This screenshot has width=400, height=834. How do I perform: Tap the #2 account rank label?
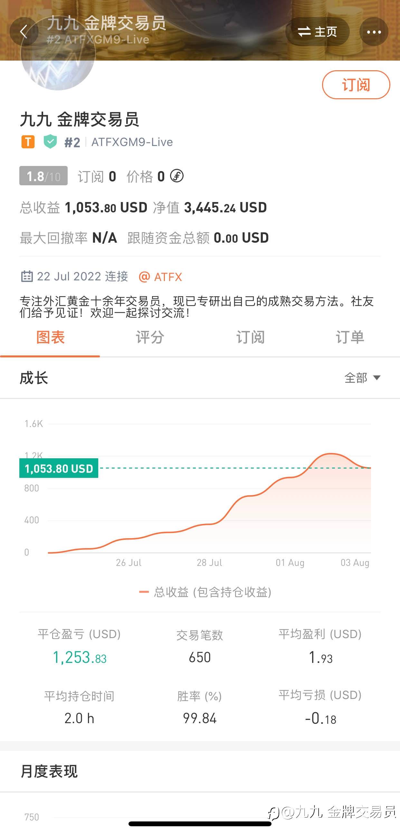(x=72, y=142)
